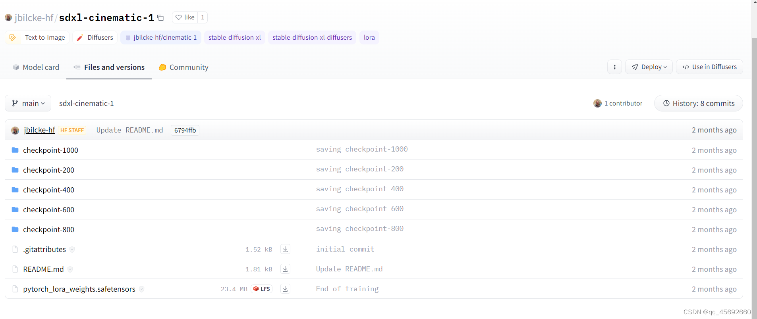Click the .gitattributes file icon
This screenshot has width=757, height=319.
[x=15, y=249]
